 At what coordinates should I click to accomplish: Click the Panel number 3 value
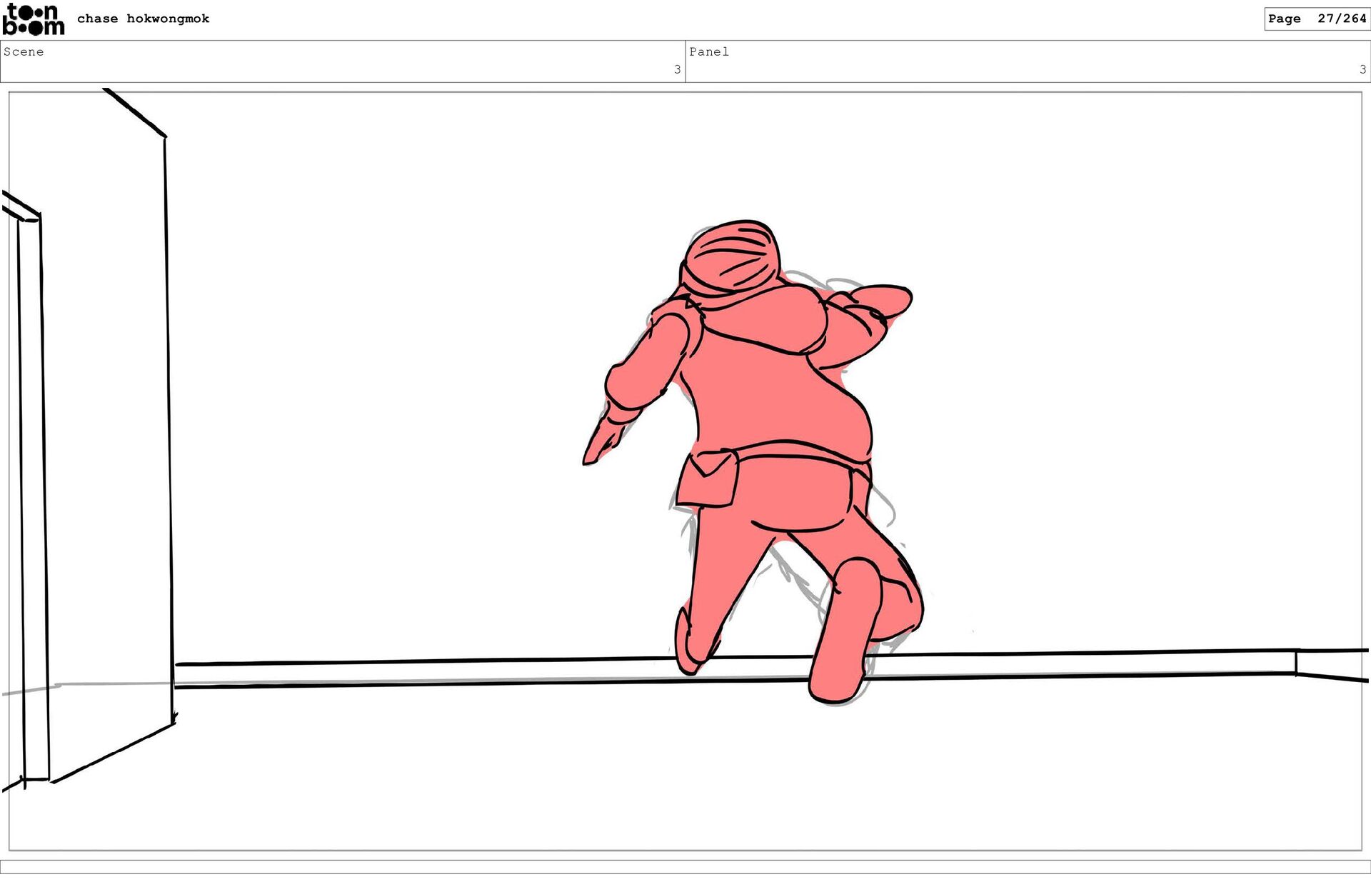pyautogui.click(x=1362, y=69)
